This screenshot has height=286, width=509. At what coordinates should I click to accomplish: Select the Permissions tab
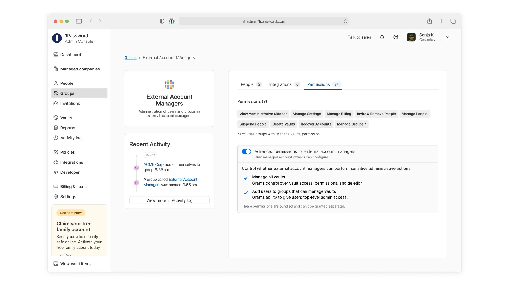(323, 84)
